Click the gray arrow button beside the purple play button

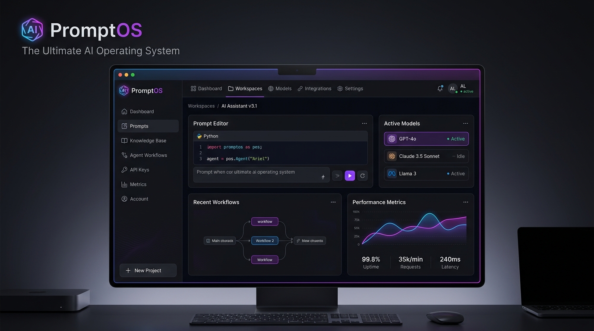click(337, 175)
